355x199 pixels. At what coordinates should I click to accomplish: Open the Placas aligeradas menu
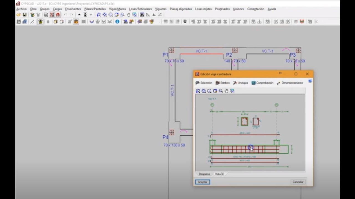(181, 9)
